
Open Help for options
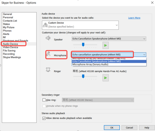pyautogui.click(x=147, y=128)
